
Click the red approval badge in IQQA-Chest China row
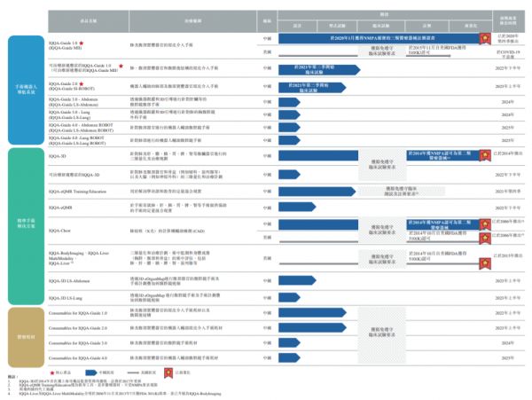tap(484, 224)
